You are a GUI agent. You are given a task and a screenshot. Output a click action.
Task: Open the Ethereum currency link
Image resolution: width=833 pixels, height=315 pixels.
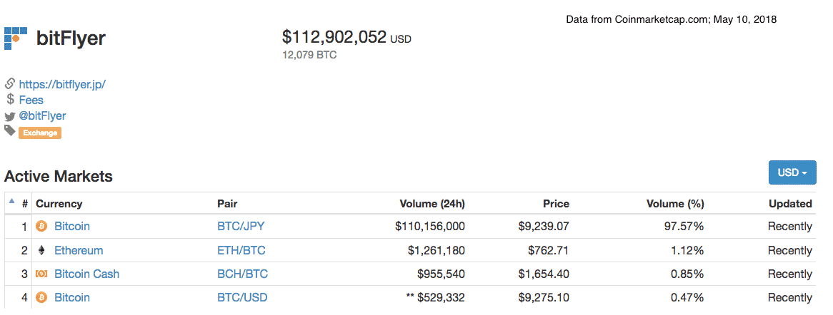(79, 251)
